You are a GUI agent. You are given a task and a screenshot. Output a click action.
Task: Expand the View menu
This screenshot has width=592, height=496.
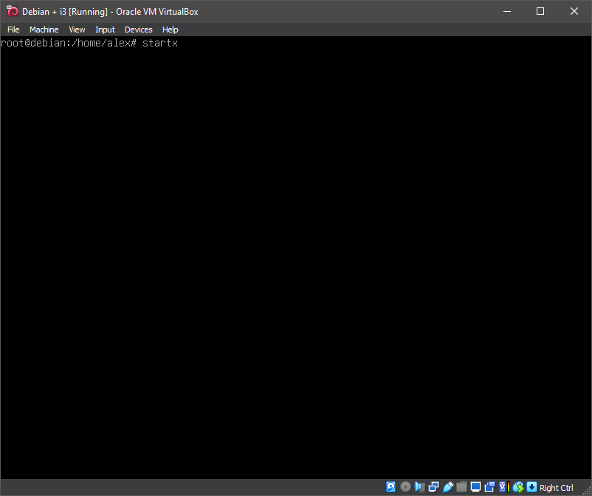click(x=77, y=30)
